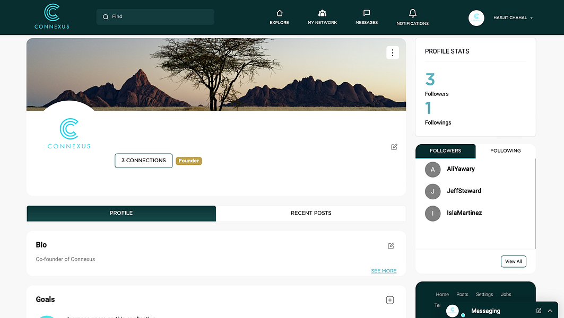Image resolution: width=564 pixels, height=318 pixels.
Task: Expand the Messaging panel chevron
Action: (550, 311)
